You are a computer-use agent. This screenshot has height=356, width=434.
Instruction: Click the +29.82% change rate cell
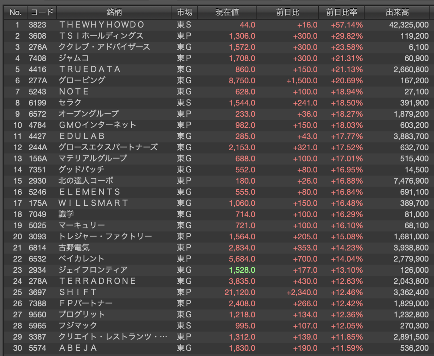(346, 36)
